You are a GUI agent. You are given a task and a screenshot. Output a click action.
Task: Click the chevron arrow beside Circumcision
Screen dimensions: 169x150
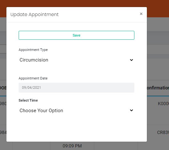click(x=131, y=60)
